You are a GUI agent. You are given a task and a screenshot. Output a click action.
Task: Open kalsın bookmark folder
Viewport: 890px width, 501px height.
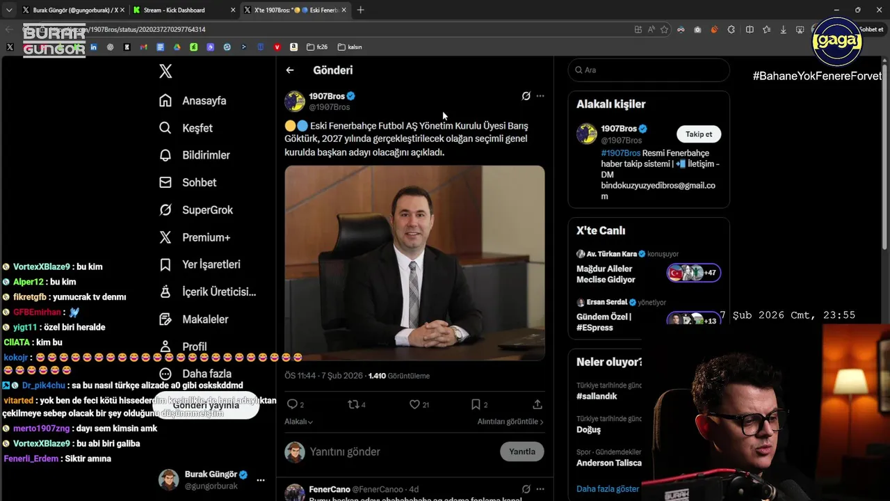coord(350,47)
